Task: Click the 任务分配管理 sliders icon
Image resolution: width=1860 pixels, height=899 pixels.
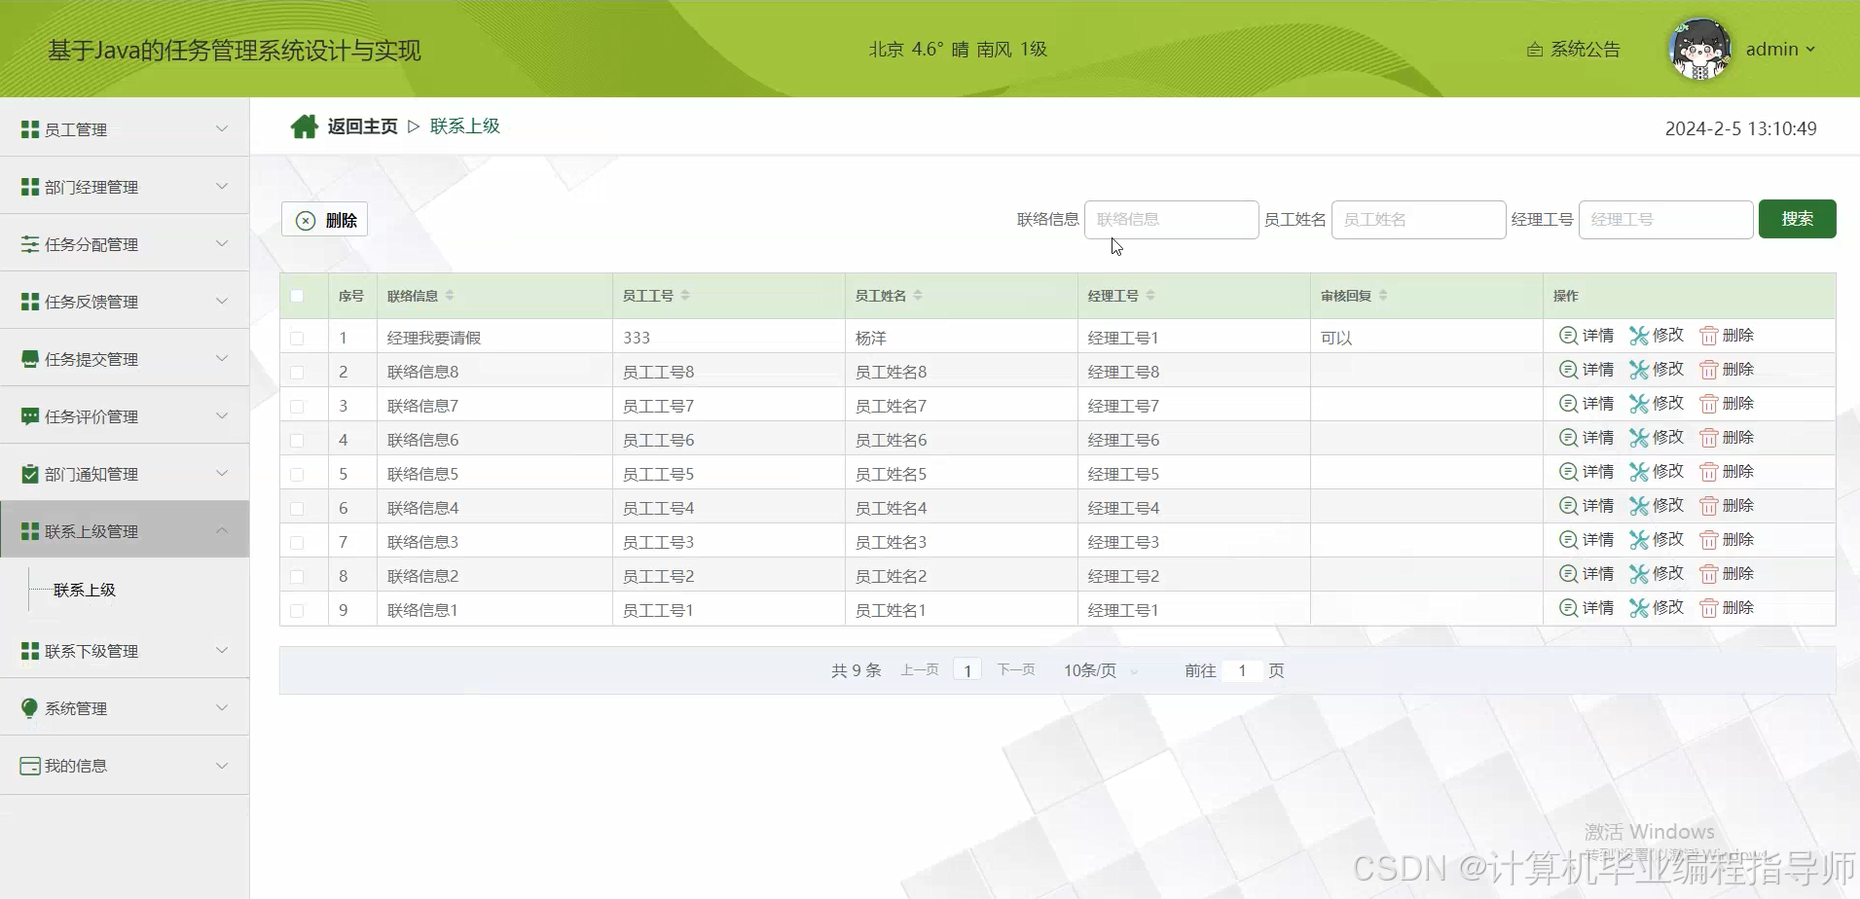Action: point(30,244)
